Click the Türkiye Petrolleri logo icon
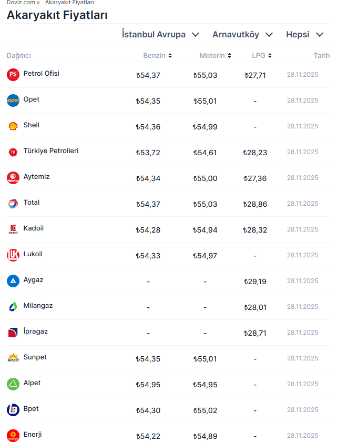Viewport: 338px width, 442px height. [x=13, y=152]
